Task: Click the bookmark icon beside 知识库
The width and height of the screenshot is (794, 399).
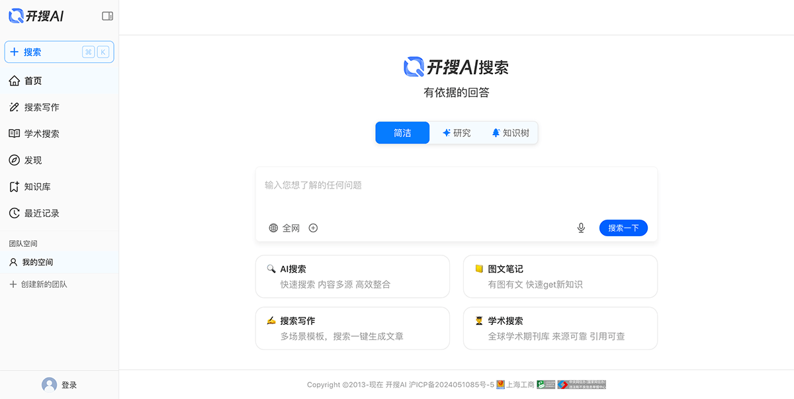Action: click(x=14, y=187)
